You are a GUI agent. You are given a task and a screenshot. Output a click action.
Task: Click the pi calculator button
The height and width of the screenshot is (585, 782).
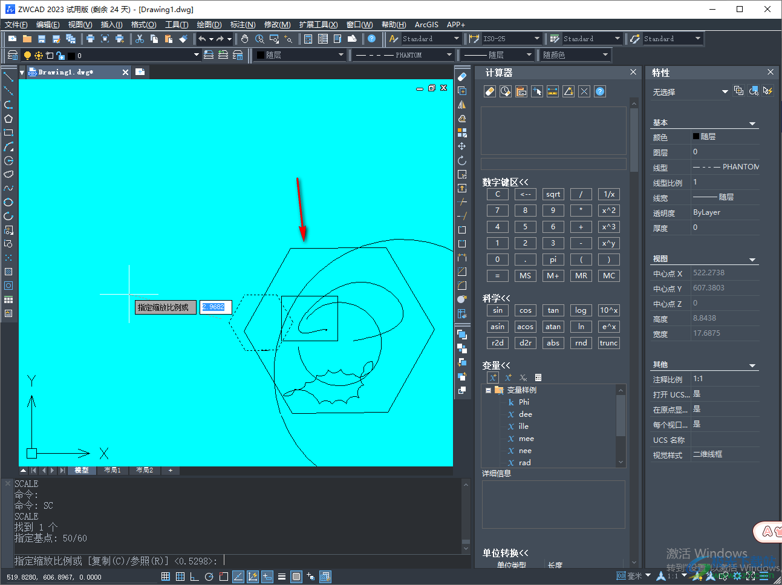click(553, 260)
